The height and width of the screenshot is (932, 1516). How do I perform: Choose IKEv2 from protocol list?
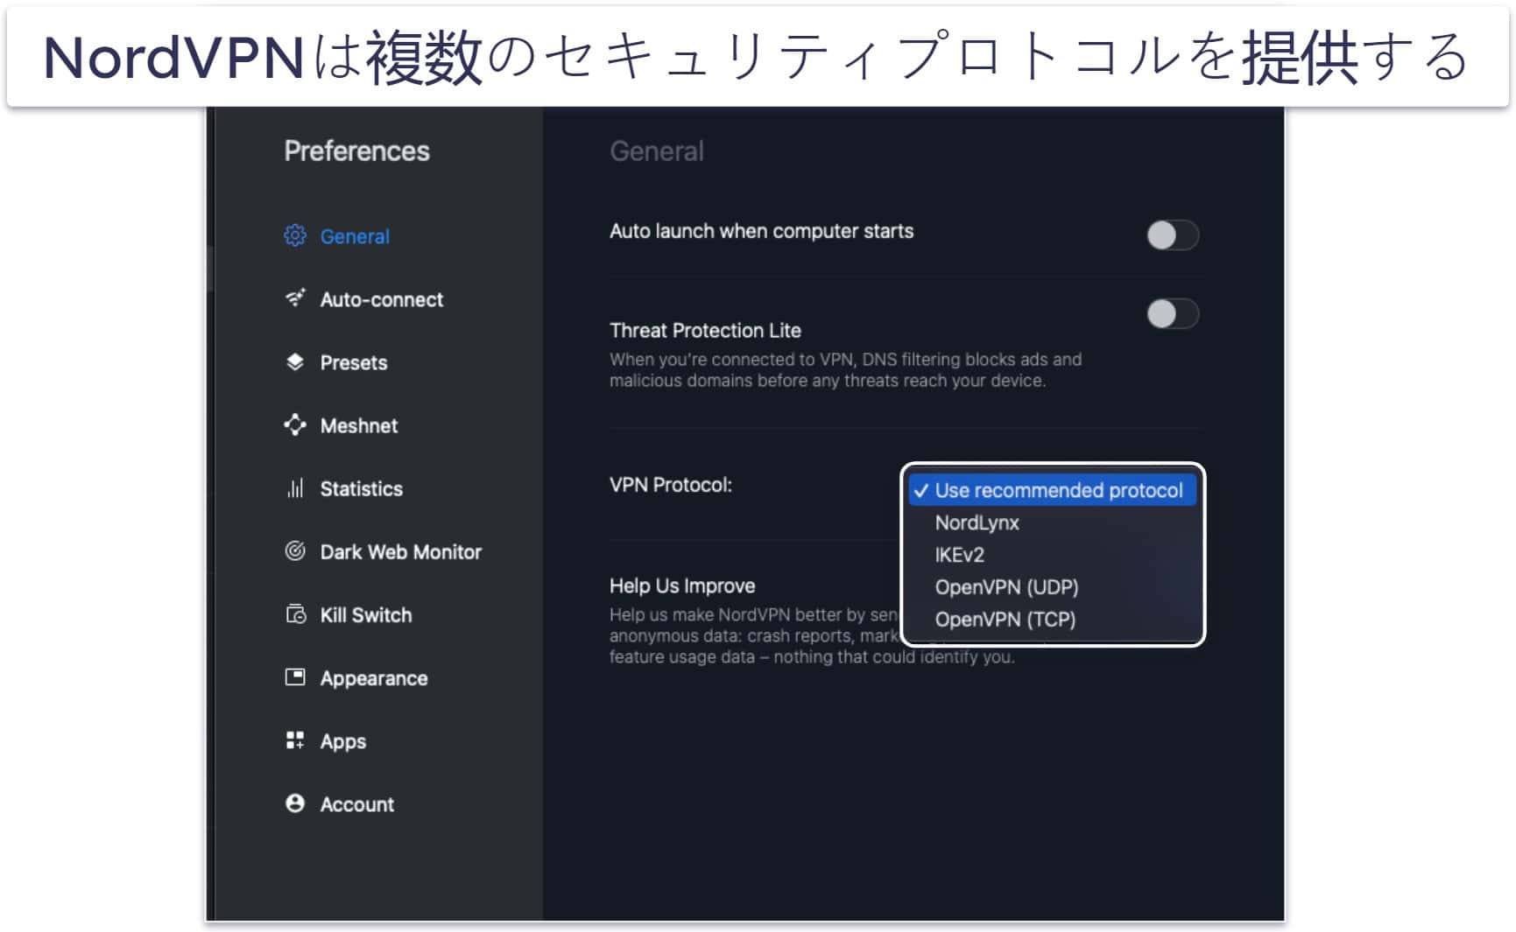(959, 555)
